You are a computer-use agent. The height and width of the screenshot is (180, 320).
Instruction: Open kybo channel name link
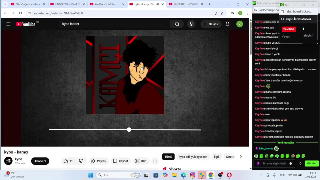point(18,159)
